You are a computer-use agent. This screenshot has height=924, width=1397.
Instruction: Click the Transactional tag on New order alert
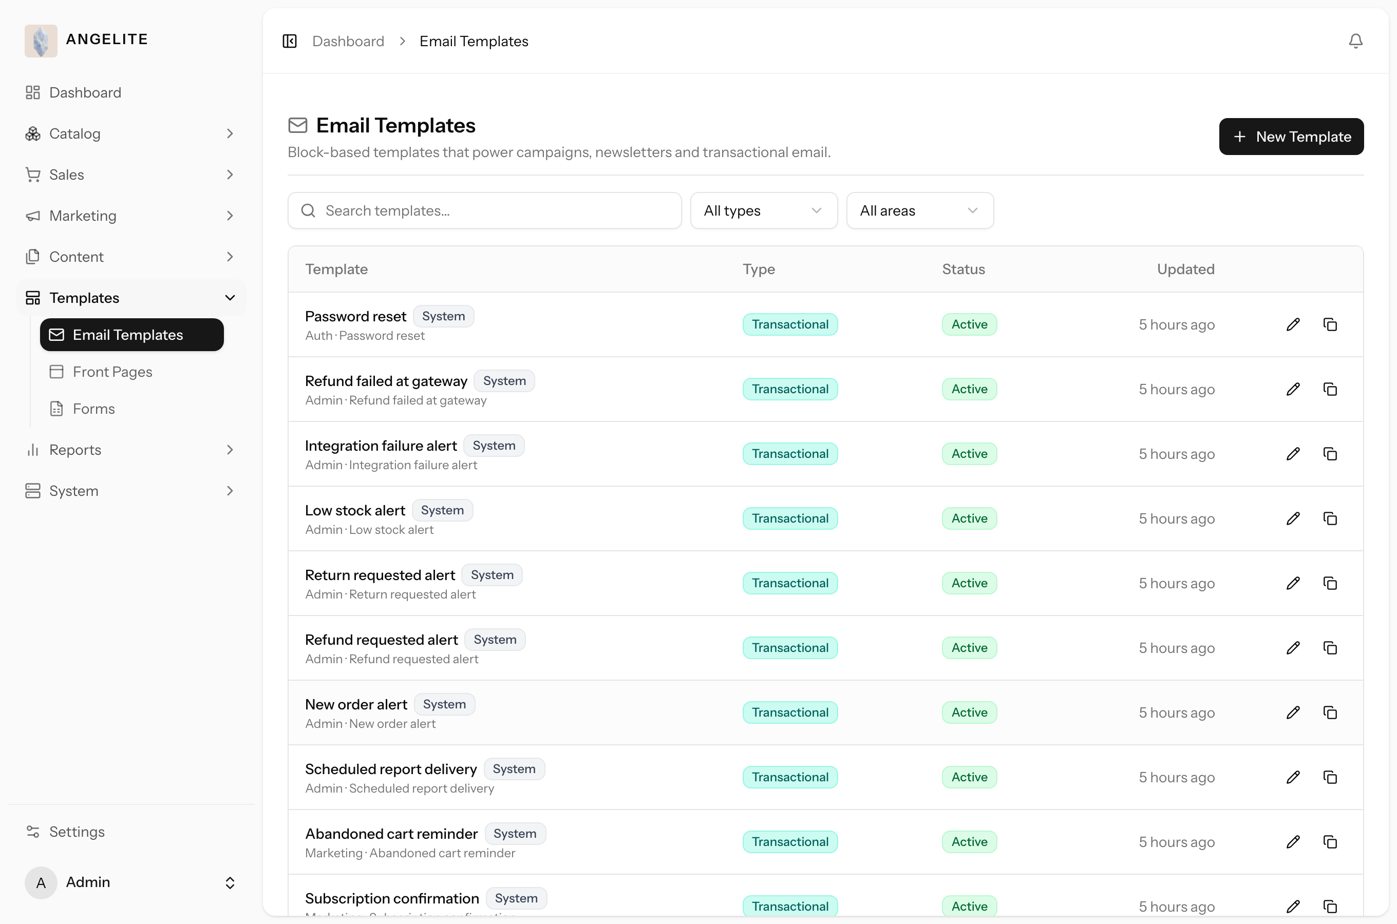point(790,713)
